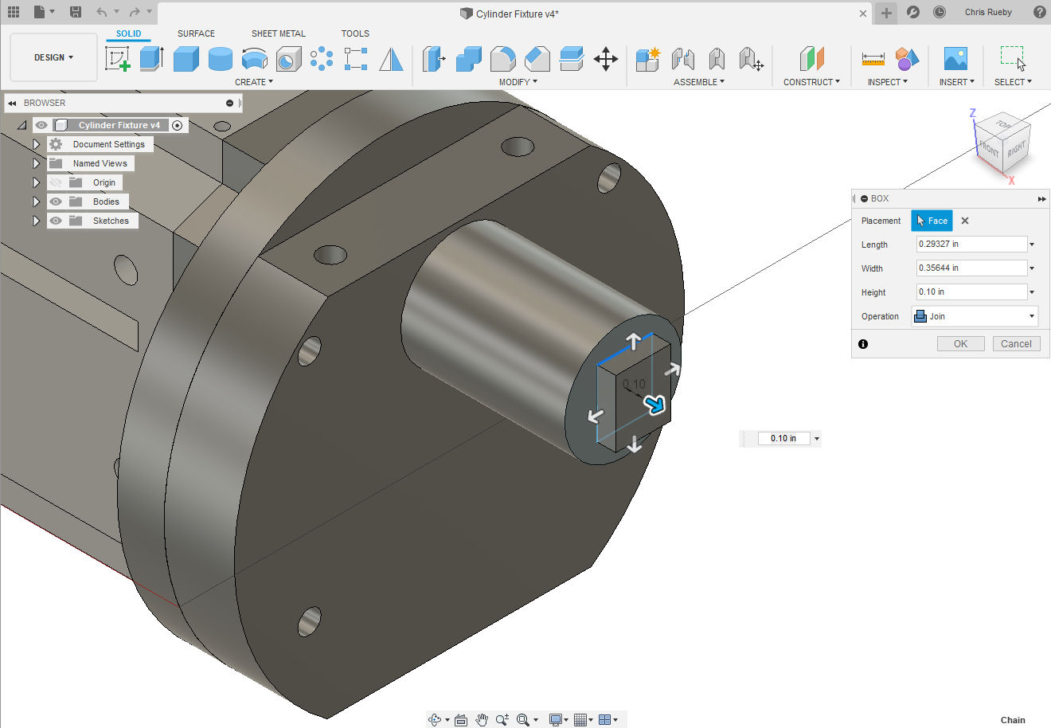The image size is (1051, 728).
Task: Select the Mirror tool icon
Action: [x=391, y=59]
